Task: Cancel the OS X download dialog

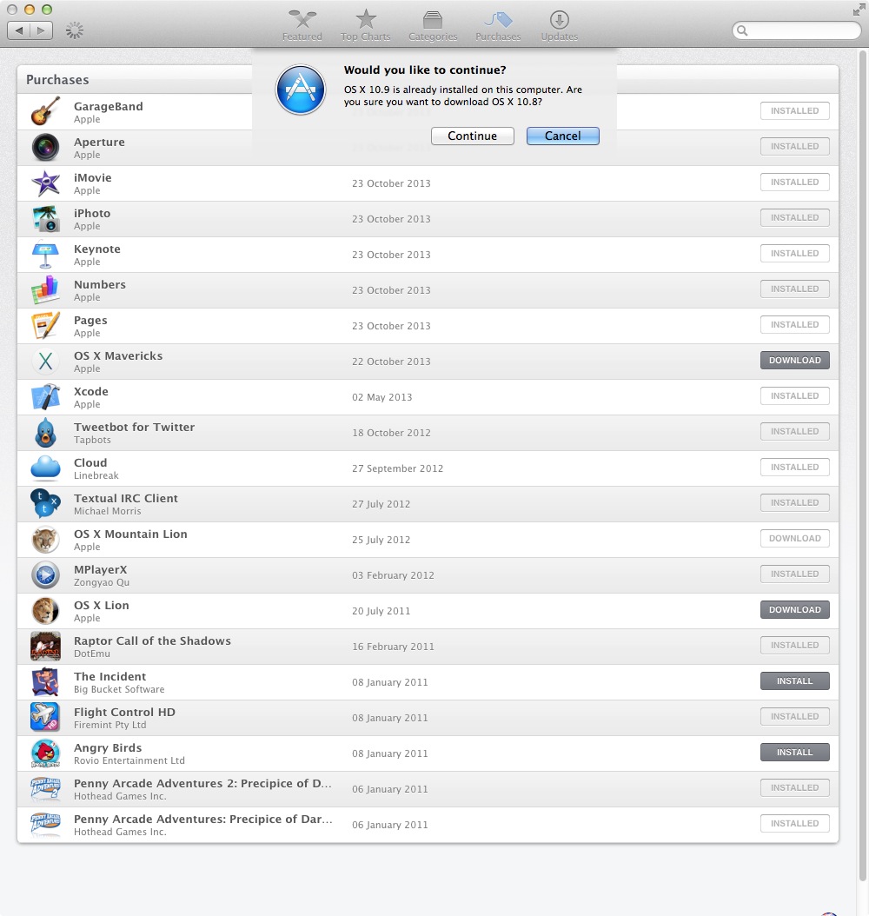Action: (x=562, y=136)
